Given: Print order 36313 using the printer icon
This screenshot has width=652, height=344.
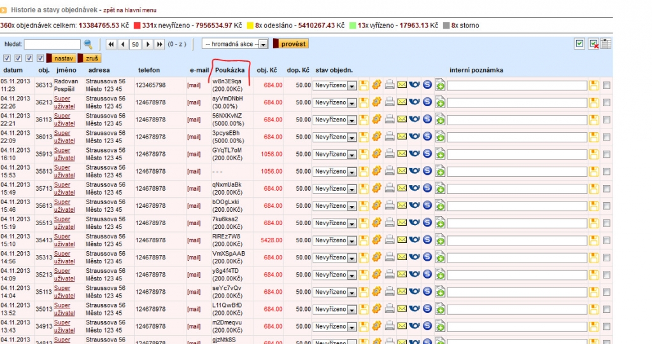Looking at the screenshot, I should click(x=390, y=85).
